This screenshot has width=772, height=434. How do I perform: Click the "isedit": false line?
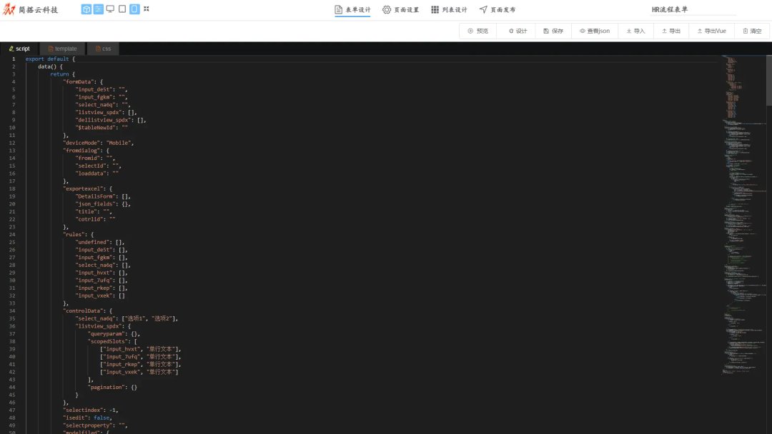point(88,418)
